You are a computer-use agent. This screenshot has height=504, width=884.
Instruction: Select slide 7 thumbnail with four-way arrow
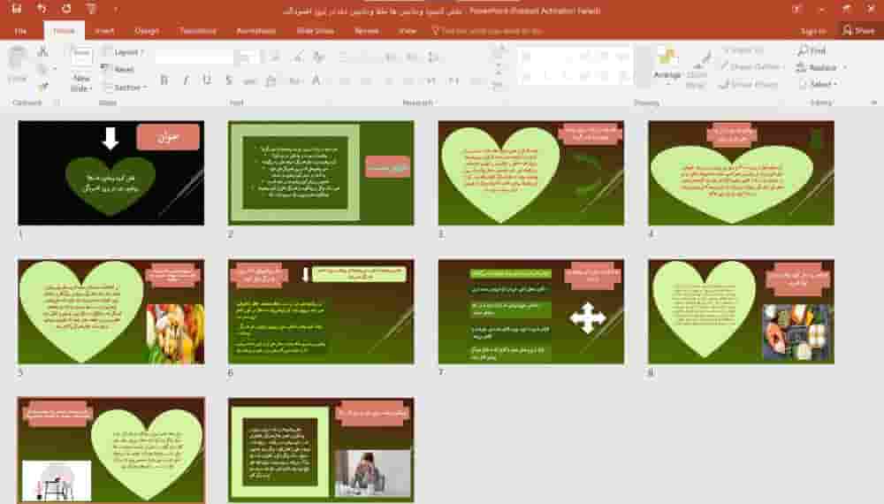click(x=530, y=311)
